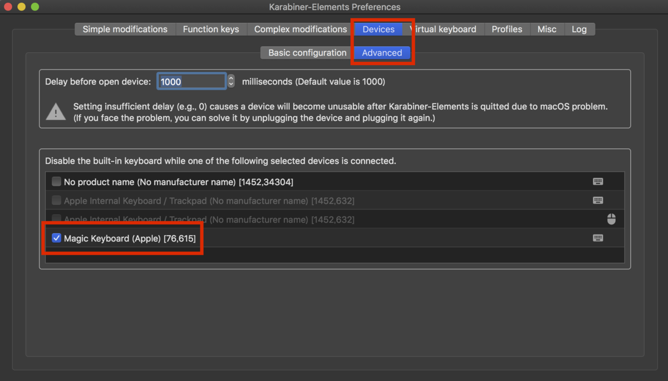Image resolution: width=668 pixels, height=381 pixels.
Task: Click the Karabiner-Elements Preferences window title
Action: click(334, 7)
